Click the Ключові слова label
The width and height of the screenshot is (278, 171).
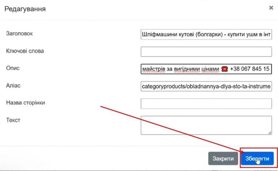25,51
